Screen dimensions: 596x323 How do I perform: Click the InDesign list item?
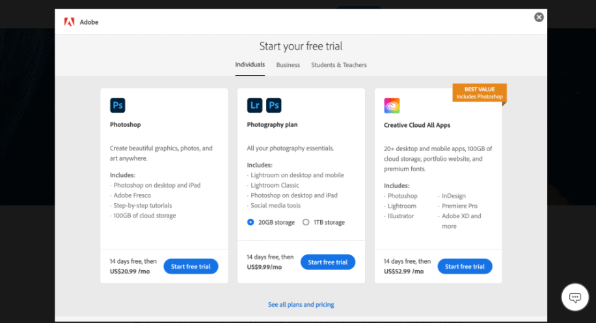[454, 196]
